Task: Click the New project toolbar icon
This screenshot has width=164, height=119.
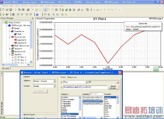Action: point(3,10)
